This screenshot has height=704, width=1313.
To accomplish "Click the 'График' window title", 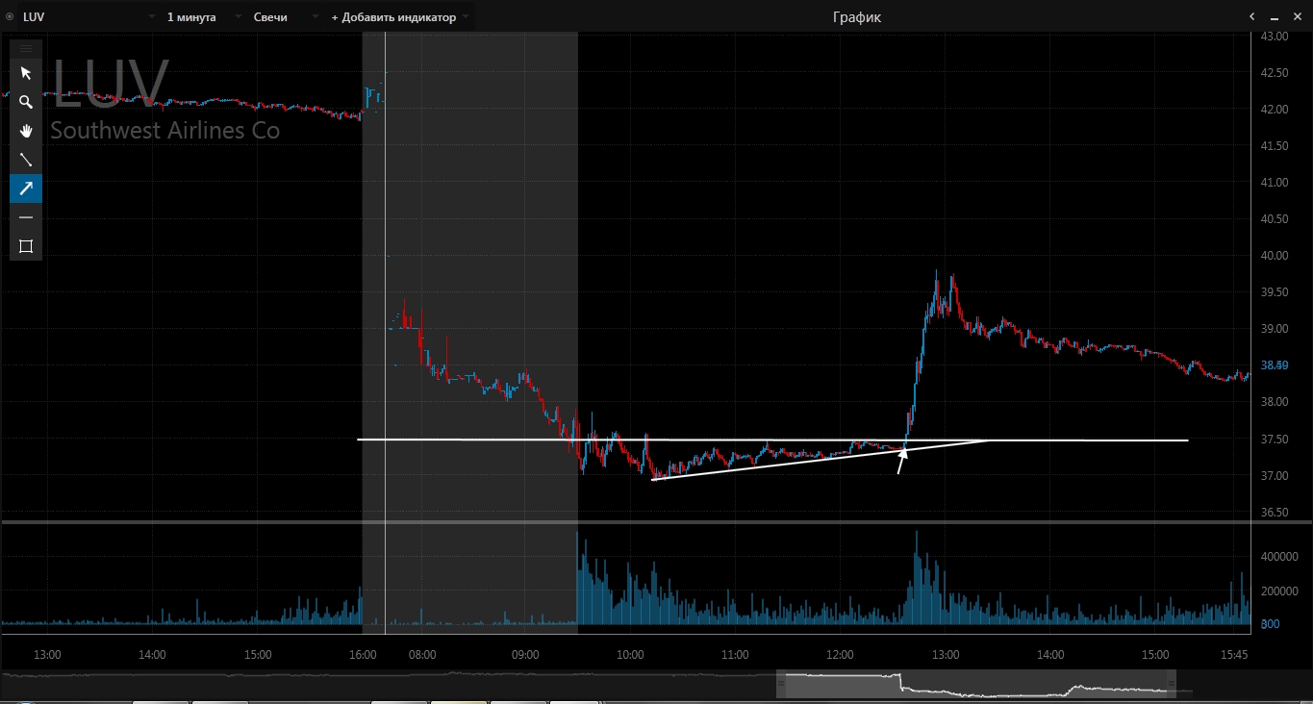I will 856,17.
